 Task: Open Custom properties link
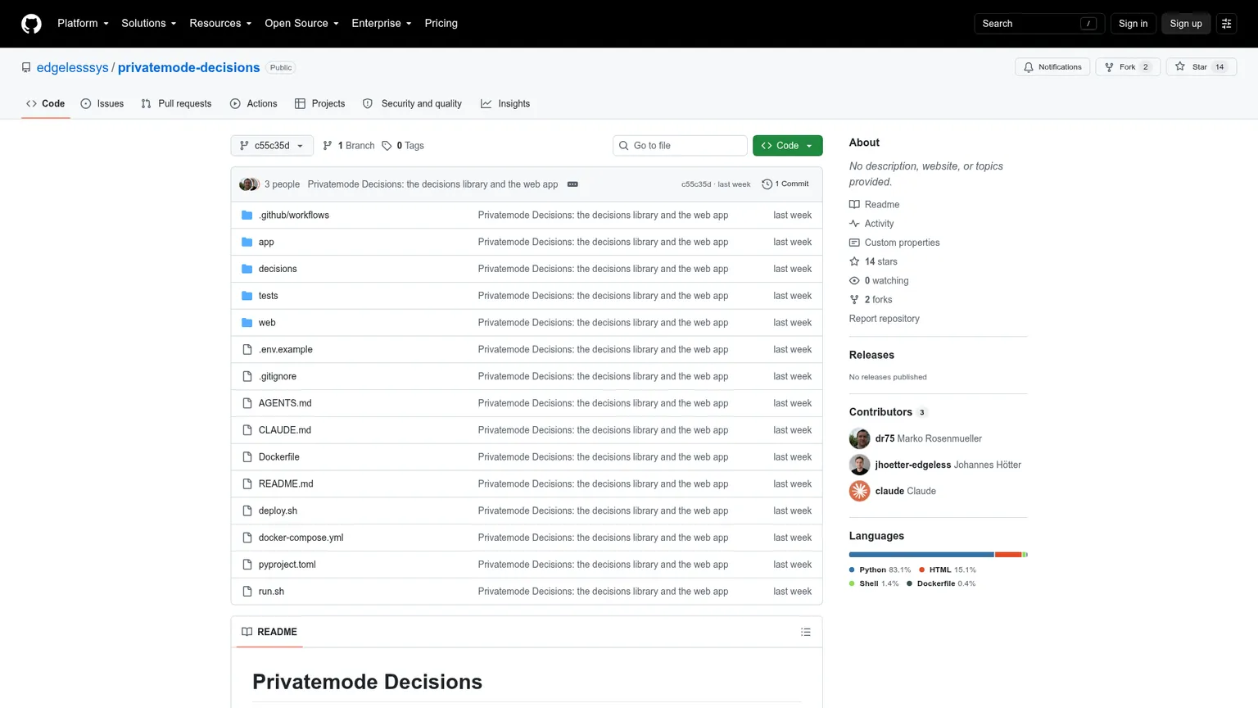click(x=894, y=243)
